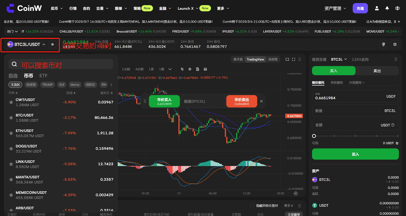This screenshot has height=216, width=406.
Task: Click the 市价买入 market buy button
Action: (164, 101)
